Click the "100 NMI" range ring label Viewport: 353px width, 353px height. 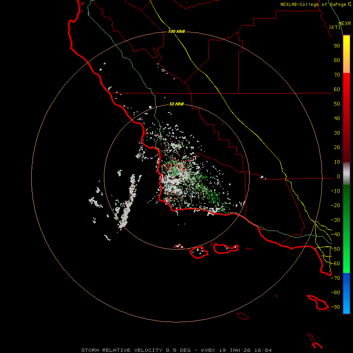tap(176, 31)
